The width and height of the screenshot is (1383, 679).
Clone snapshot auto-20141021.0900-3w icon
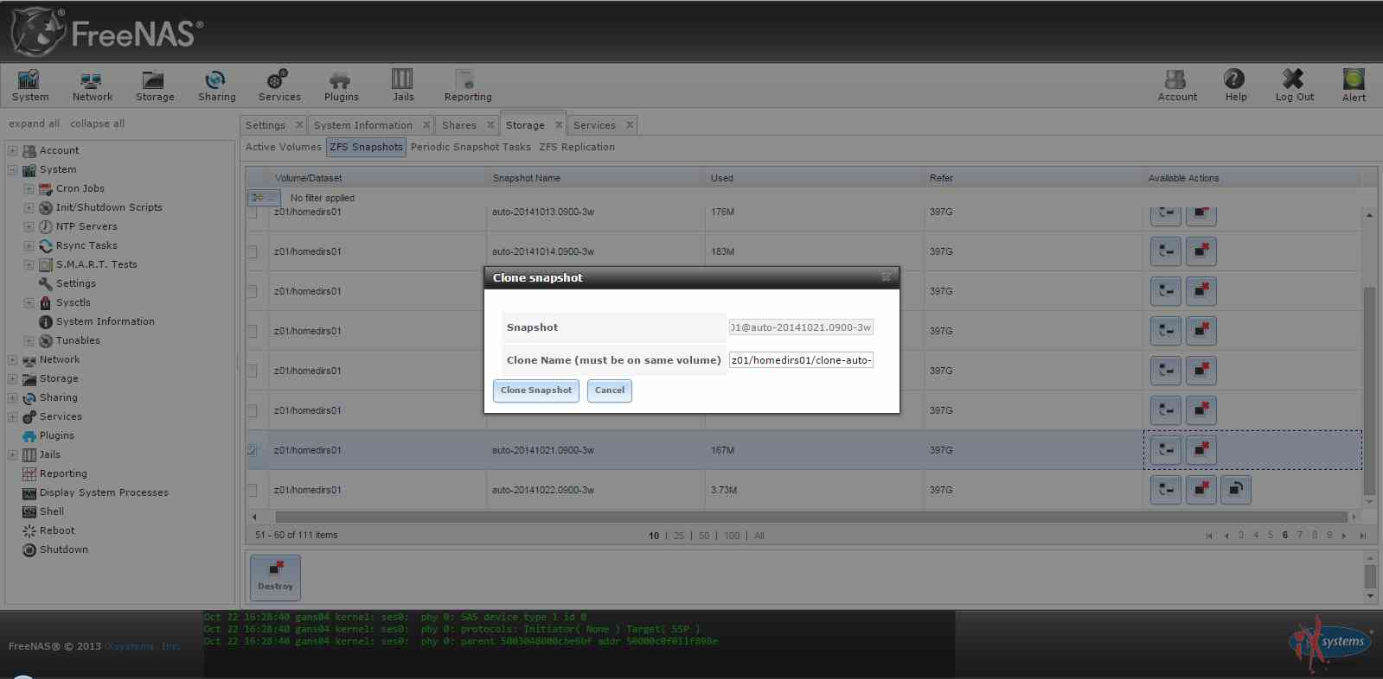tap(1166, 450)
